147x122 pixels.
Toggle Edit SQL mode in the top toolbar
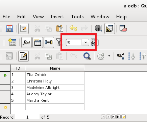coord(23,28)
